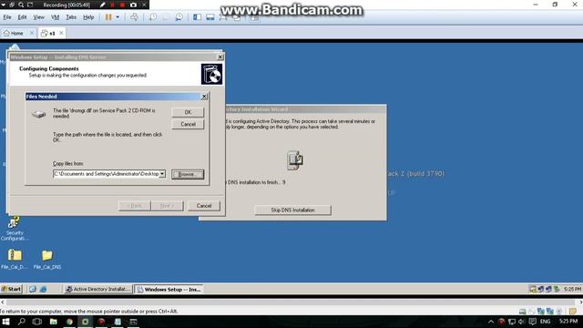Take a snapshot using the toolbar clock icon
The height and width of the screenshot is (328, 583).
click(x=153, y=17)
